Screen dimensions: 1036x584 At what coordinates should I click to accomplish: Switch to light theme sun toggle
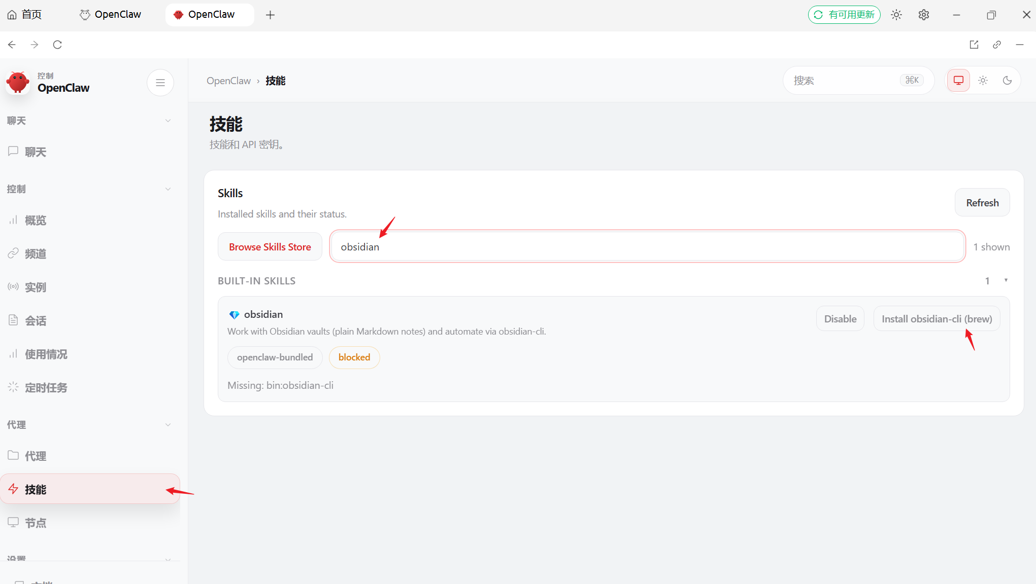(x=983, y=81)
